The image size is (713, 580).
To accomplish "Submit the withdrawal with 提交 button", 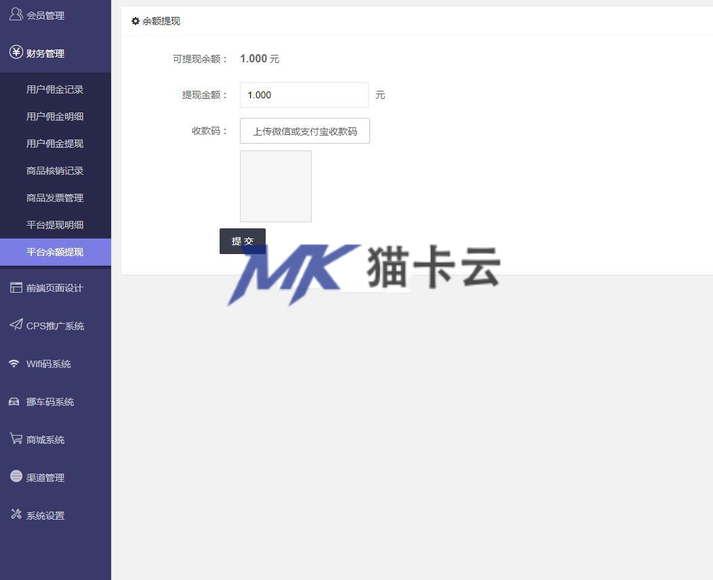I will click(243, 241).
